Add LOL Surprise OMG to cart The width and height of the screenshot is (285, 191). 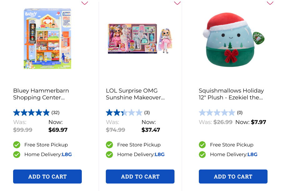140,177
